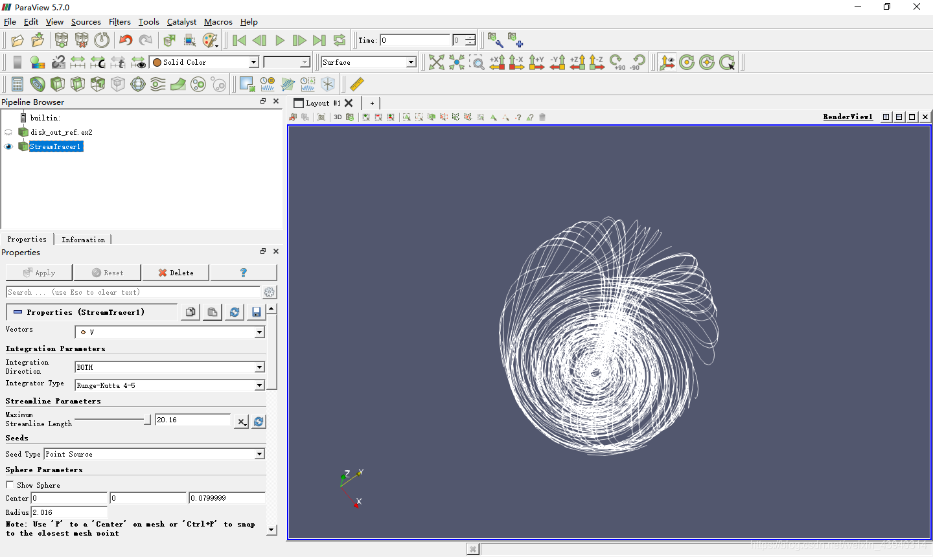This screenshot has height=557, width=933.
Task: Toggle color legend visibility icon
Action: tap(17, 62)
